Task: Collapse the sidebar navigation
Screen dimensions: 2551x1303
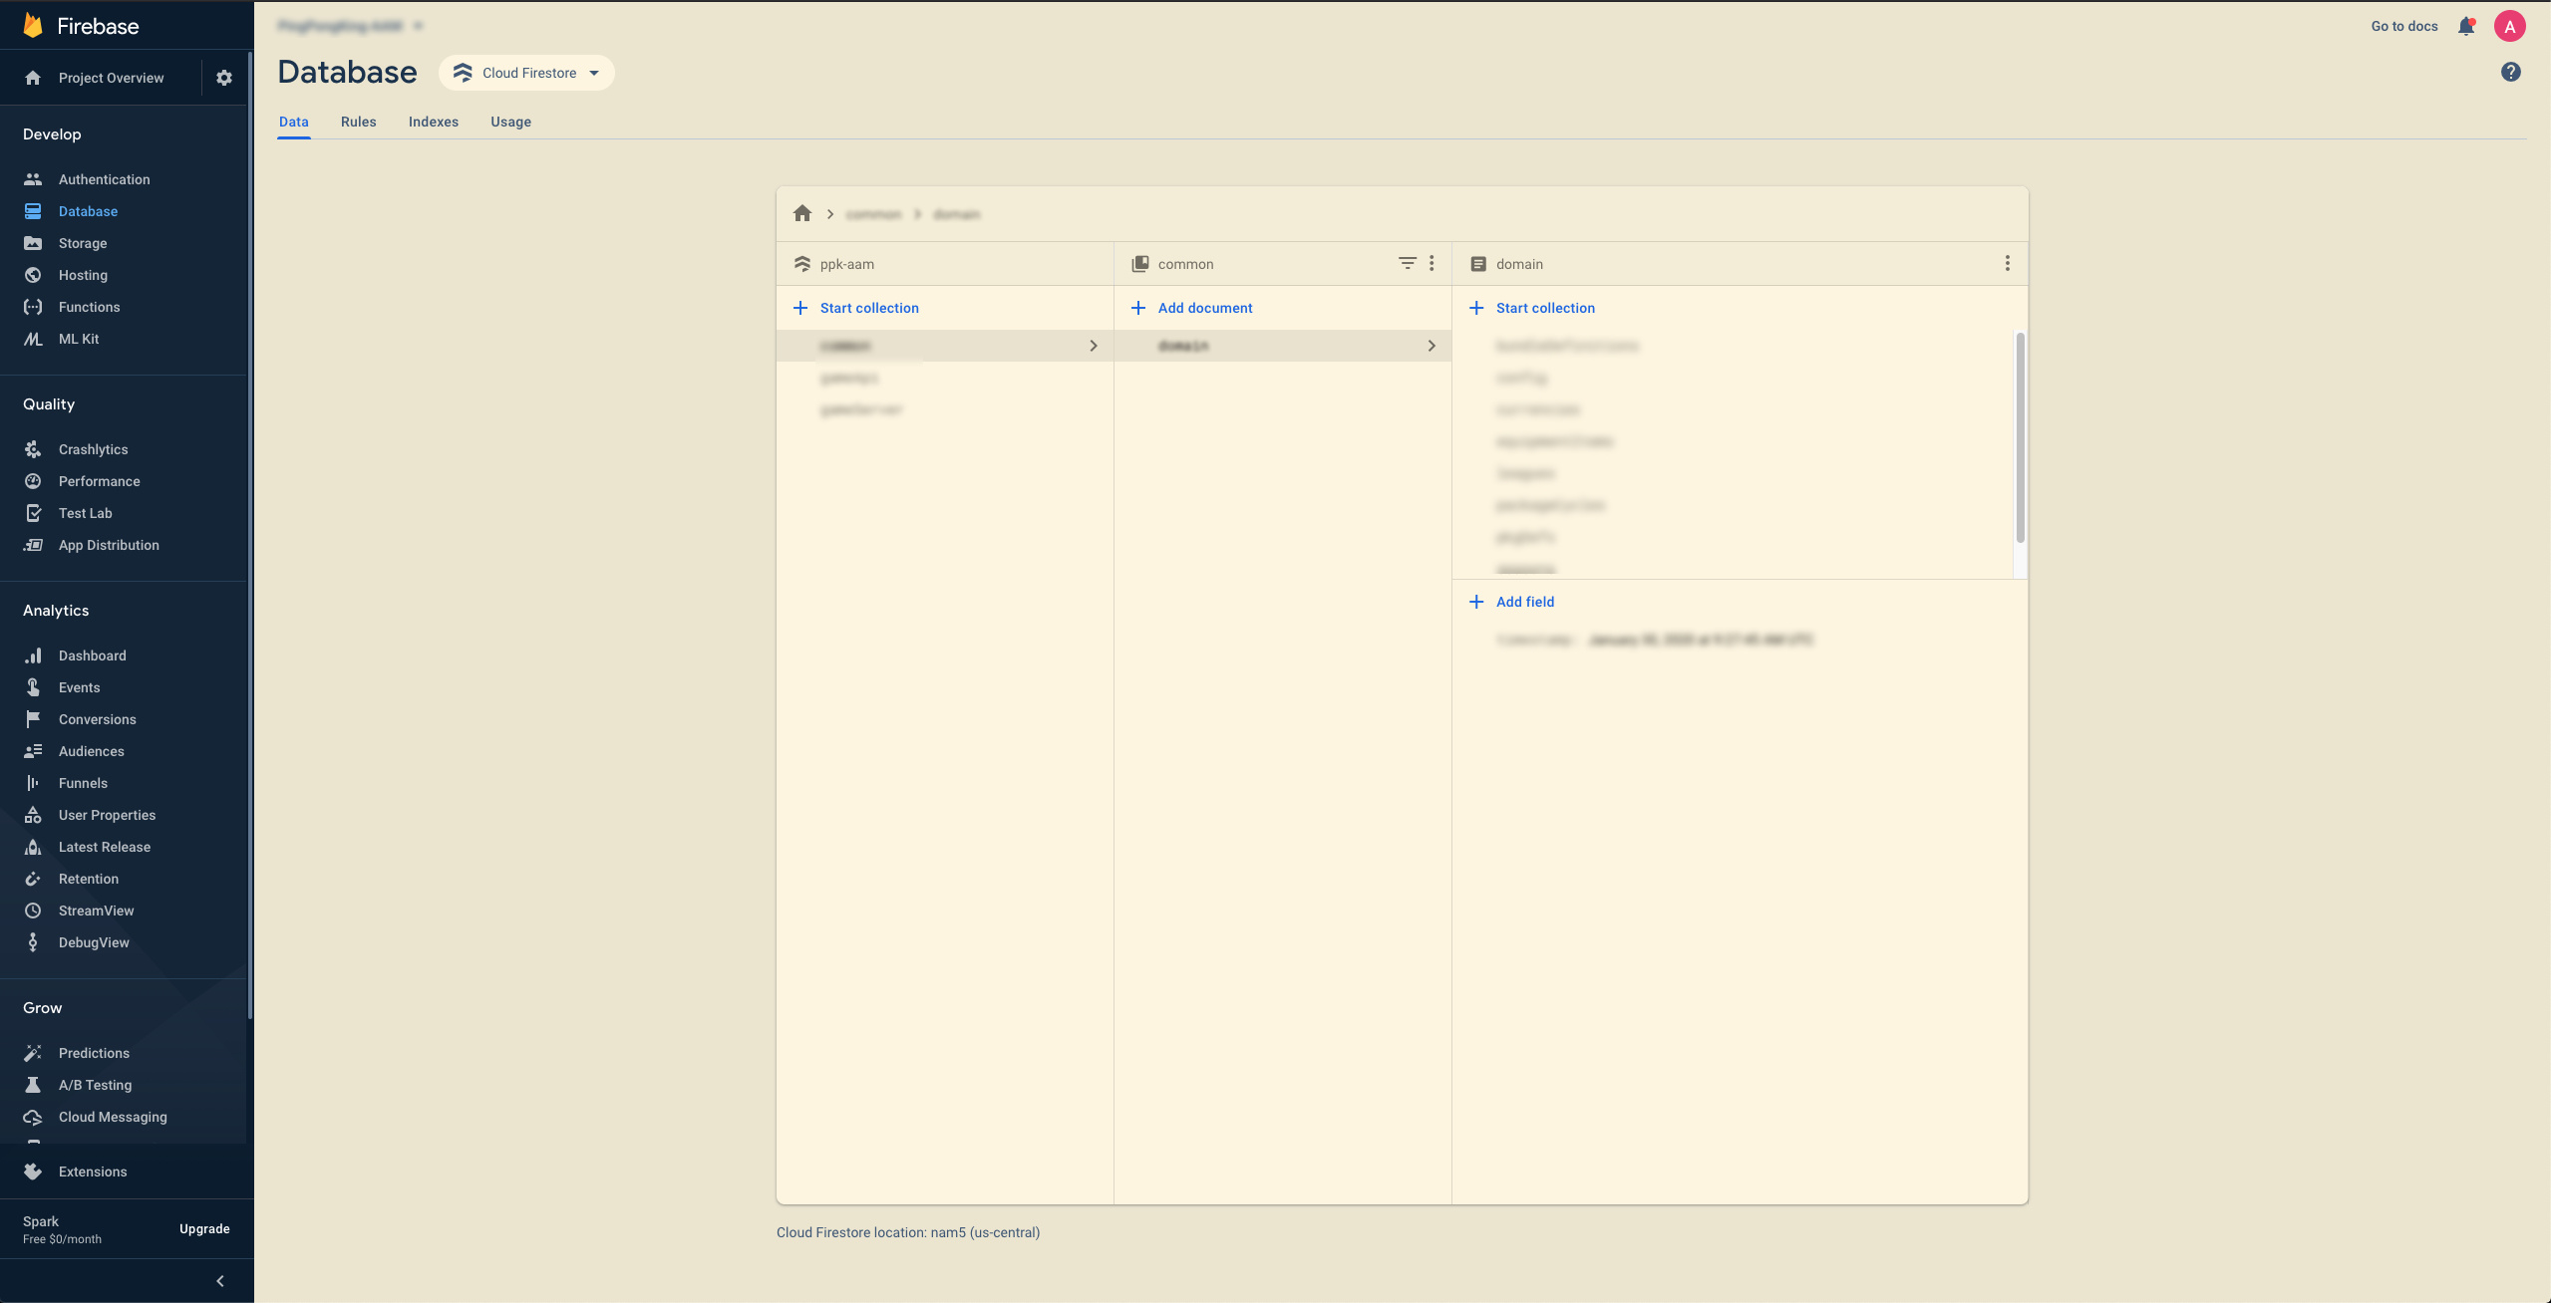Action: pos(220,1281)
